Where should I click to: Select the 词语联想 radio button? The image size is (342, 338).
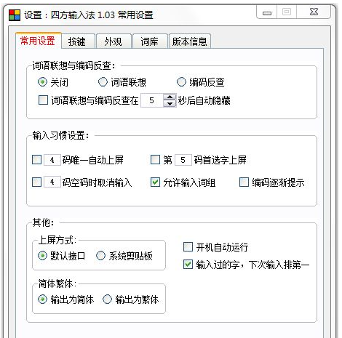click(103, 82)
